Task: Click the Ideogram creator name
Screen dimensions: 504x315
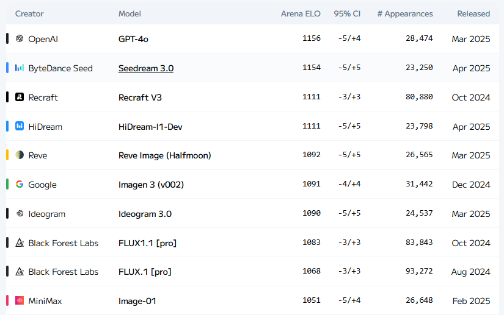Action: (x=47, y=214)
